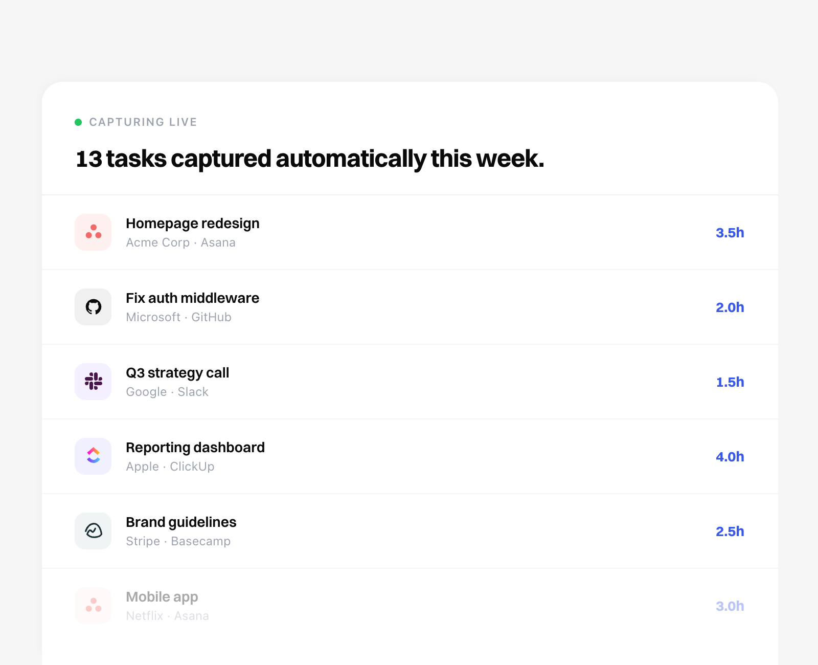Click the 4.0h duration value

click(730, 457)
